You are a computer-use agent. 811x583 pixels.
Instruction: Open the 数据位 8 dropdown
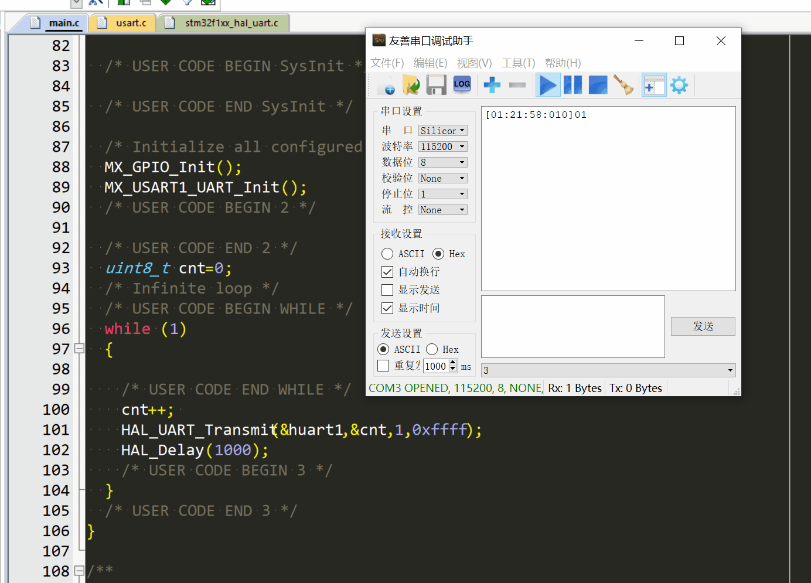(x=443, y=162)
